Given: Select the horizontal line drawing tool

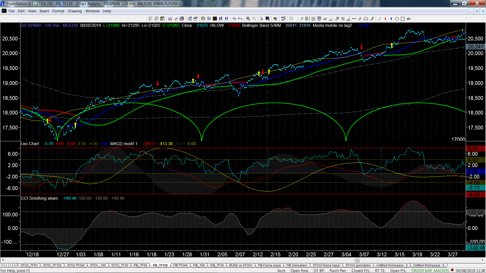Looking at the screenshot, I should tap(354, 19).
